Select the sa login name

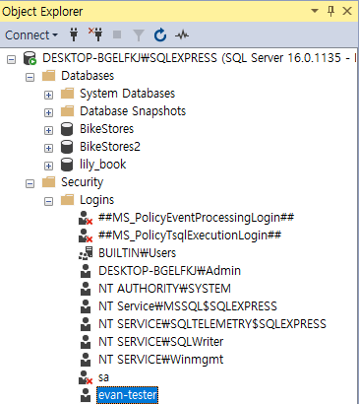[x=103, y=377]
